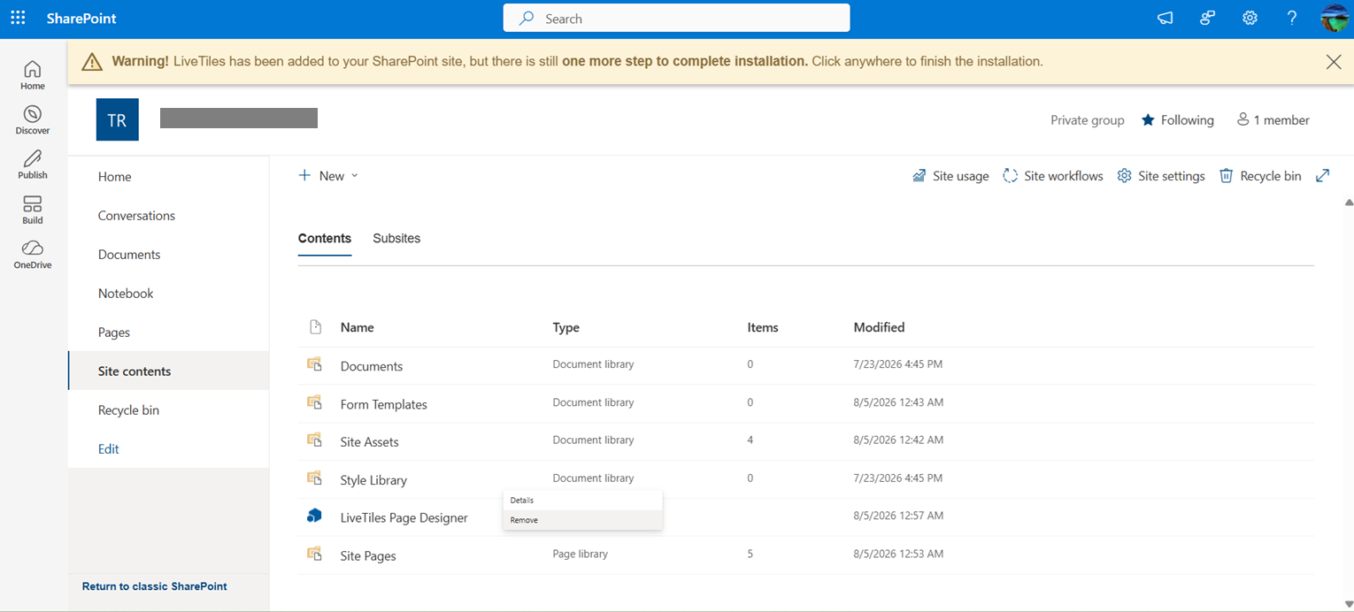Open the user profile avatar
1354x612 pixels.
1335,18
